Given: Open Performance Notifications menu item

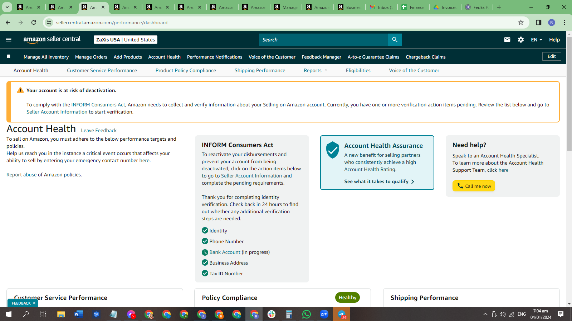Looking at the screenshot, I should (x=215, y=57).
